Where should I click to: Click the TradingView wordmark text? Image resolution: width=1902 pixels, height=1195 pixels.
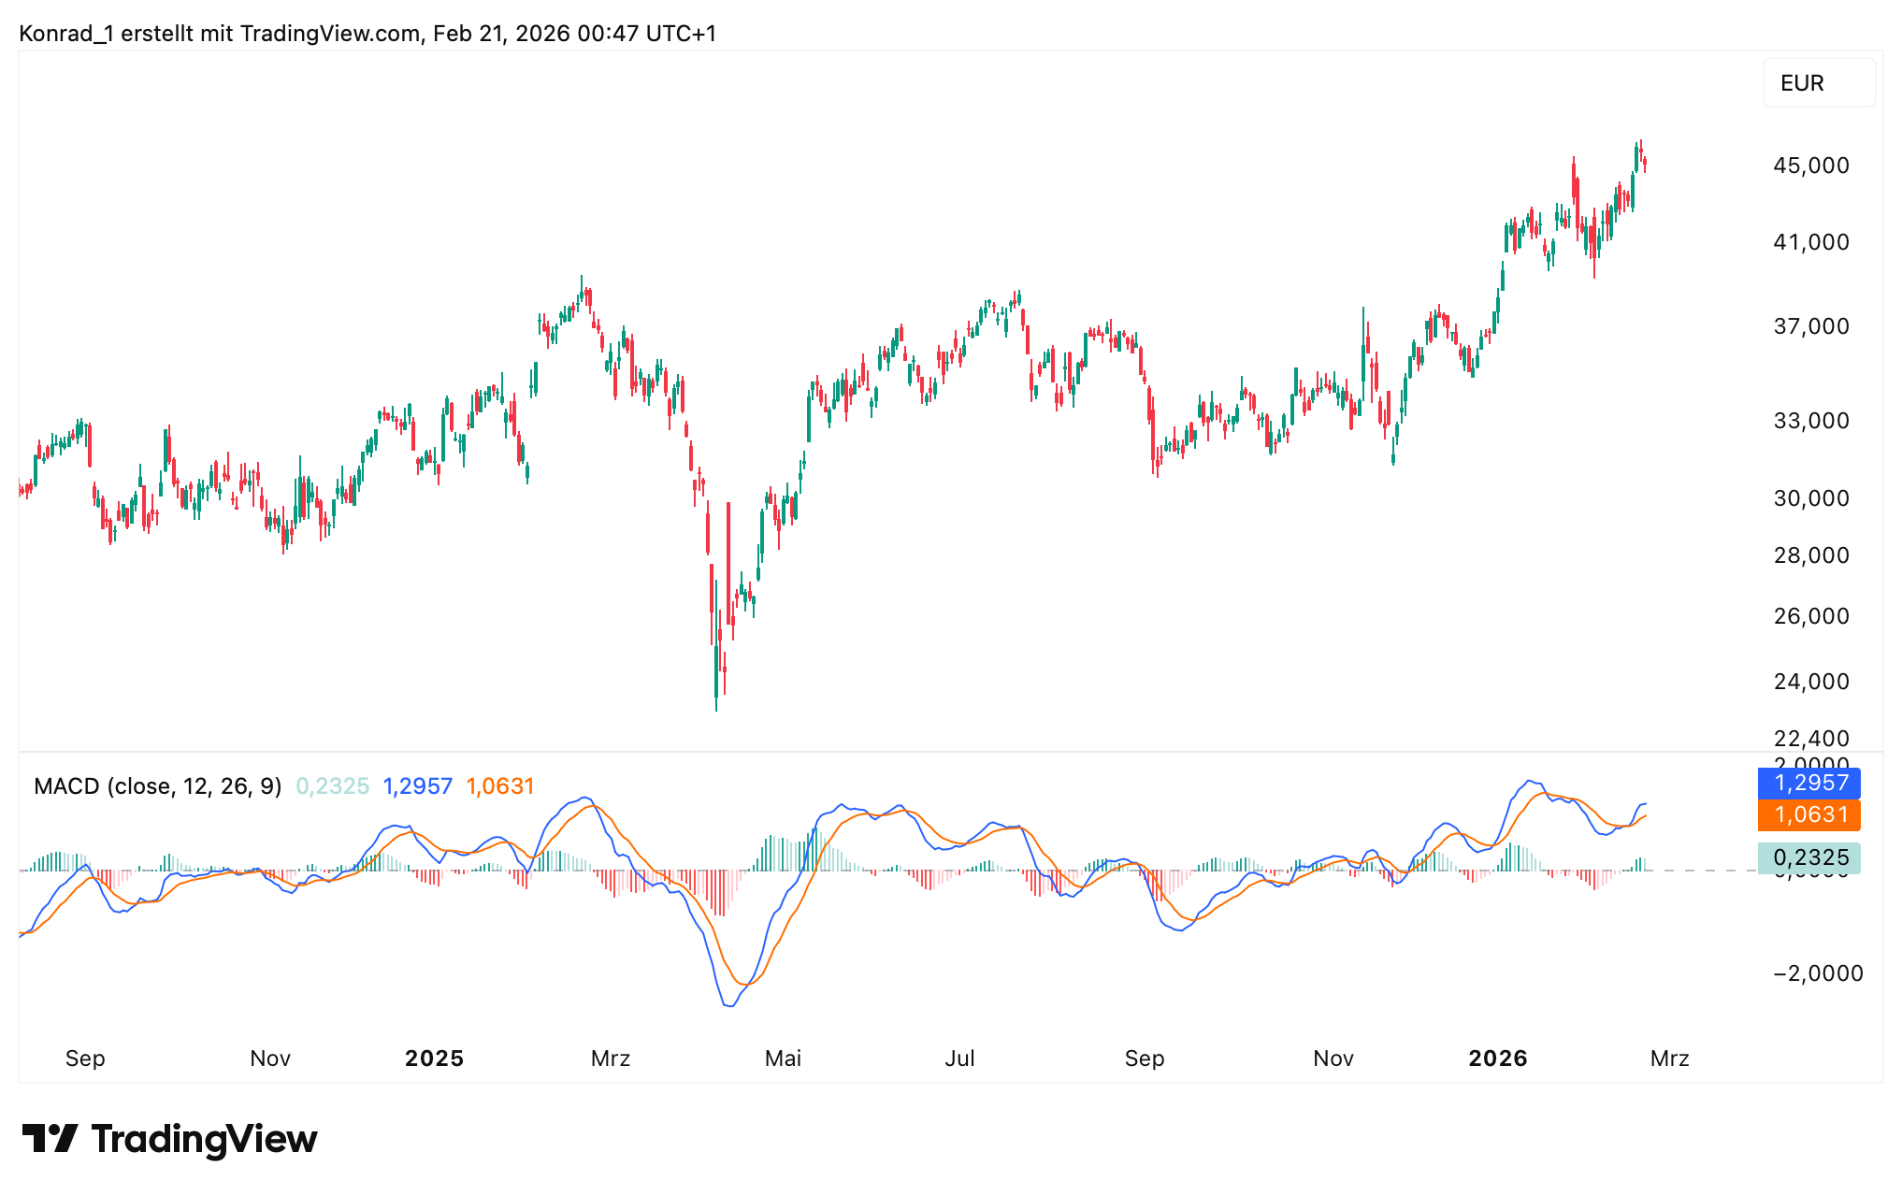coord(204,1139)
